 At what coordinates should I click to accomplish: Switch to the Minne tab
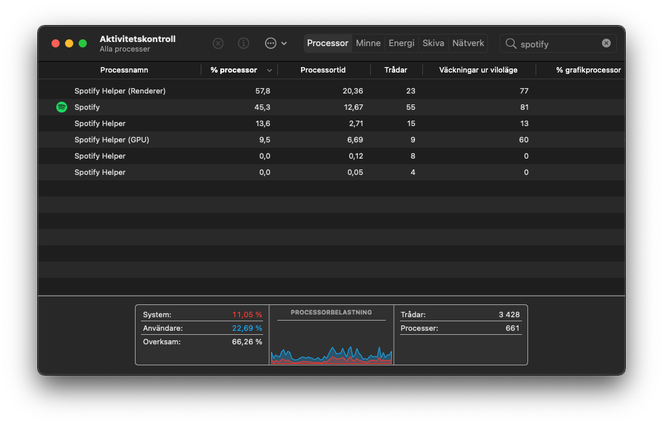pos(368,43)
